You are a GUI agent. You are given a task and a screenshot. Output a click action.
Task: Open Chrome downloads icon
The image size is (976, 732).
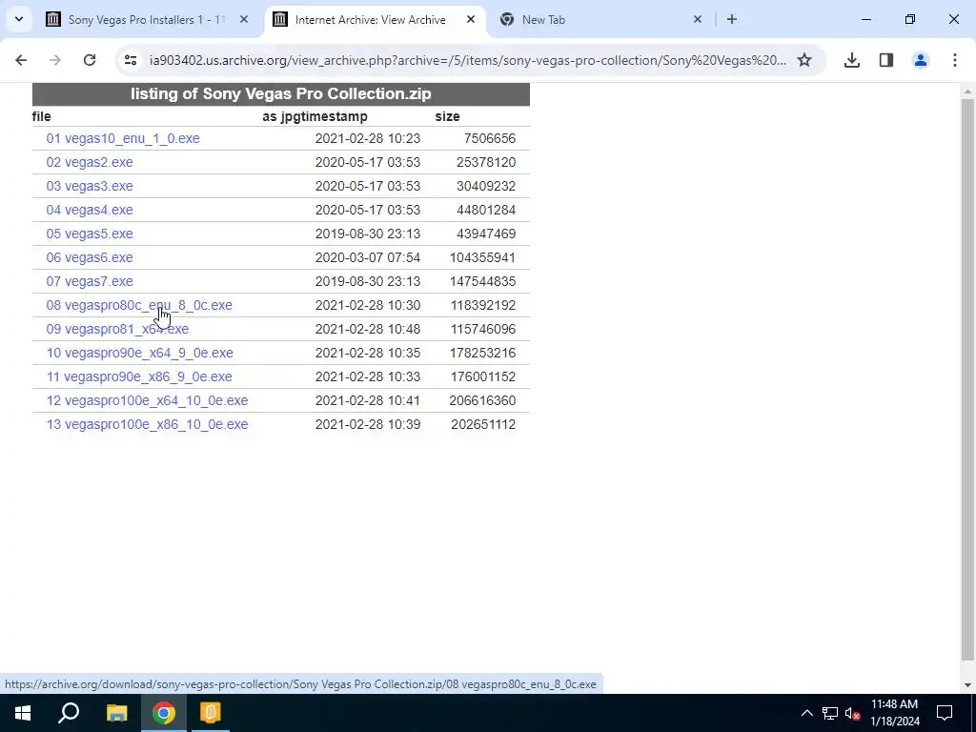851,60
